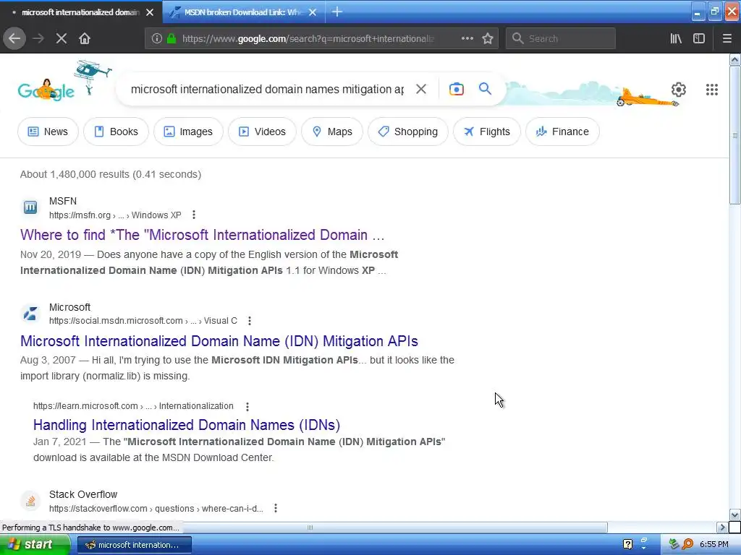Switch to Videos results
The height and width of the screenshot is (555, 741).
[x=262, y=132]
